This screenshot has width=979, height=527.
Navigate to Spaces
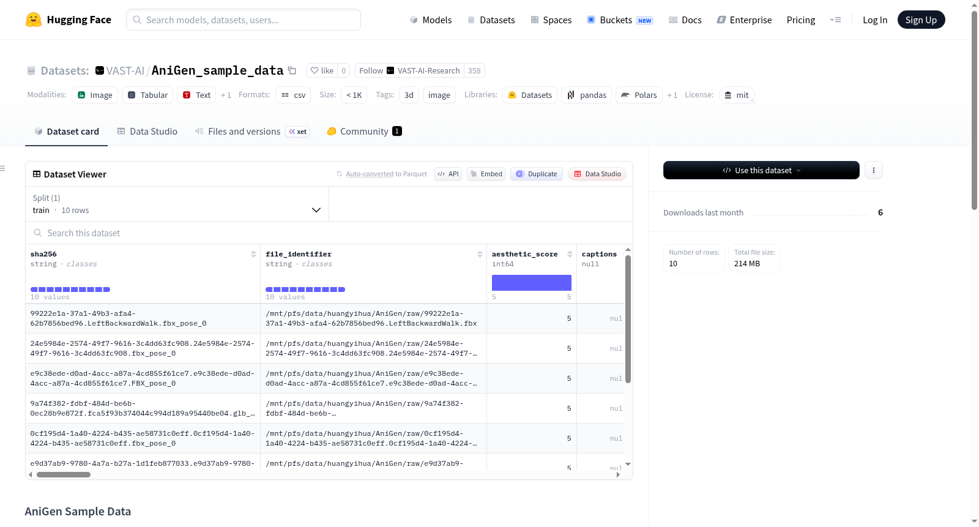point(551,20)
